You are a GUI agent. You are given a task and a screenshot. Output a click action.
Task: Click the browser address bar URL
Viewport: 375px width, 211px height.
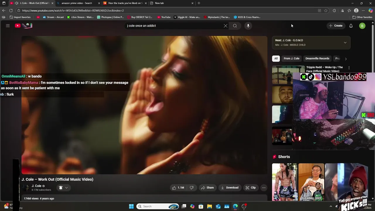tap(73, 11)
